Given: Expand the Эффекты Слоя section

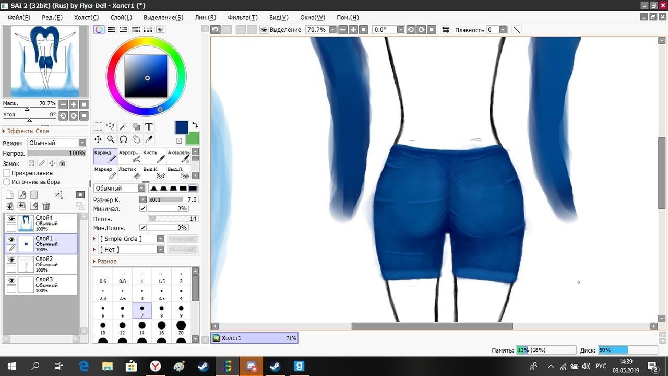Looking at the screenshot, I should coord(4,131).
